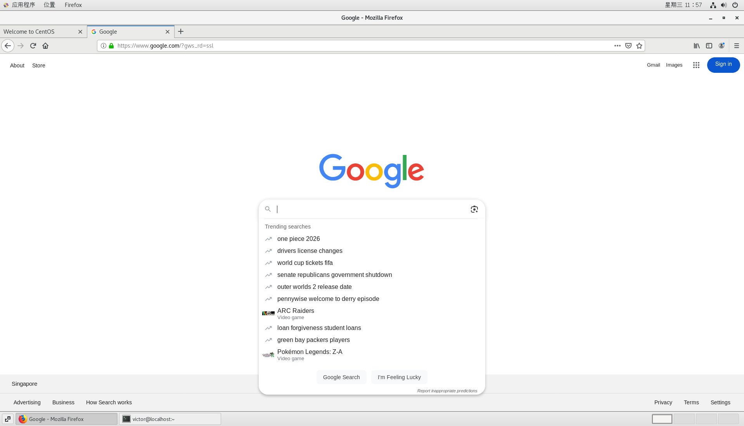
Task: Click the Sign in button
Action: [x=723, y=65]
